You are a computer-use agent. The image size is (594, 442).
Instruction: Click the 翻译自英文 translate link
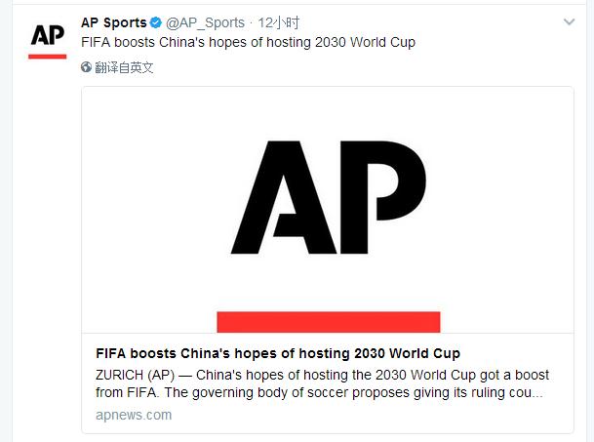pyautogui.click(x=125, y=67)
